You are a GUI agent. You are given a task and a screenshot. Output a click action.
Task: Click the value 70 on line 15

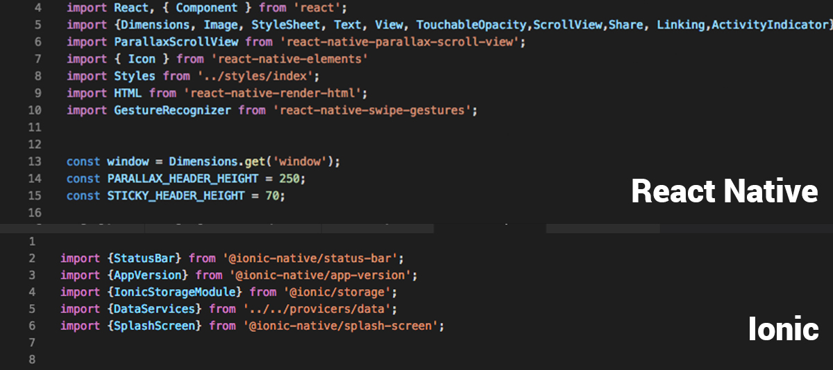pos(272,195)
